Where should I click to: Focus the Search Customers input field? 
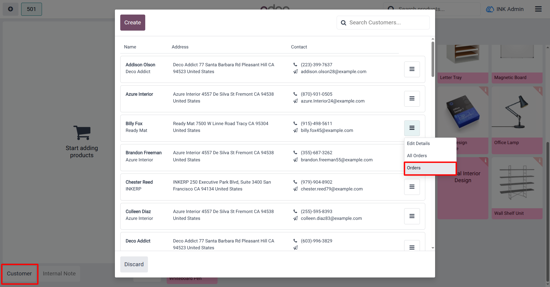(383, 23)
